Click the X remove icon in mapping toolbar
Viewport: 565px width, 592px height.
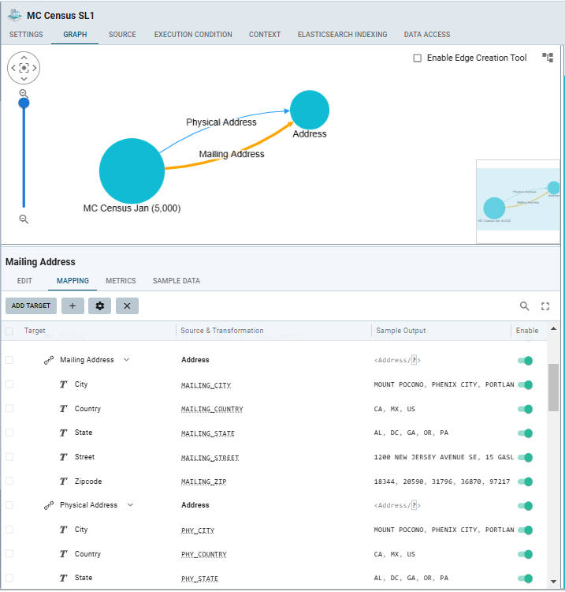127,305
